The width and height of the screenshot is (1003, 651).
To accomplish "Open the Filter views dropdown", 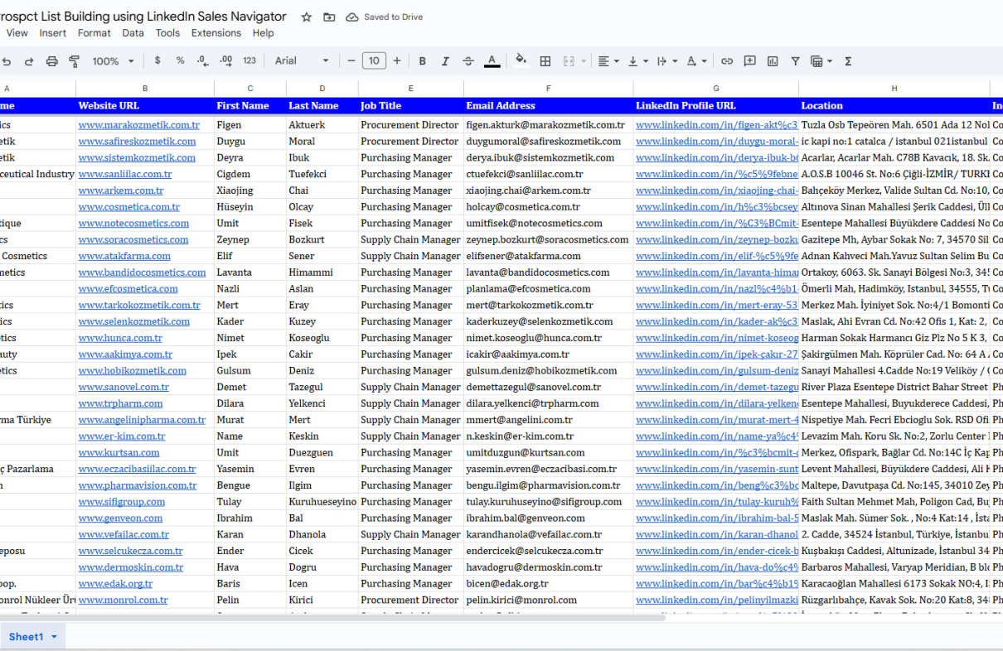I will 821,61.
